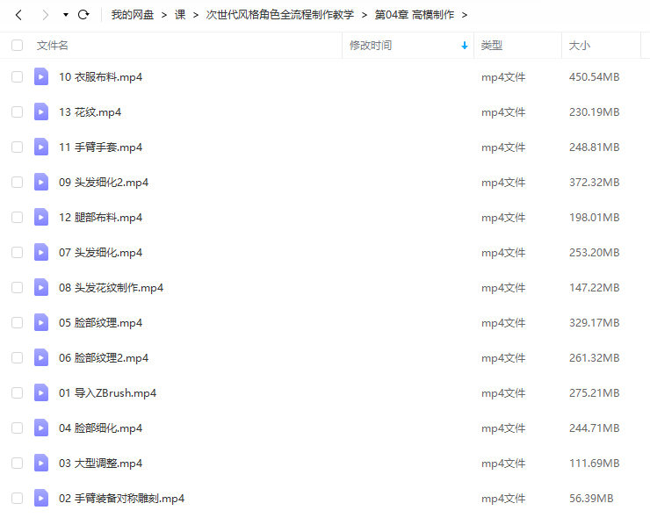Click video icon of 10 衣服布料.mp4
The height and width of the screenshot is (532, 650).
click(x=41, y=77)
